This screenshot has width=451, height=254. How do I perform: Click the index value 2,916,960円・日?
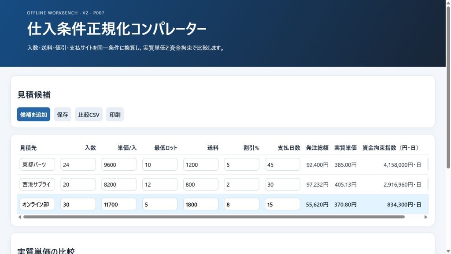click(402, 185)
